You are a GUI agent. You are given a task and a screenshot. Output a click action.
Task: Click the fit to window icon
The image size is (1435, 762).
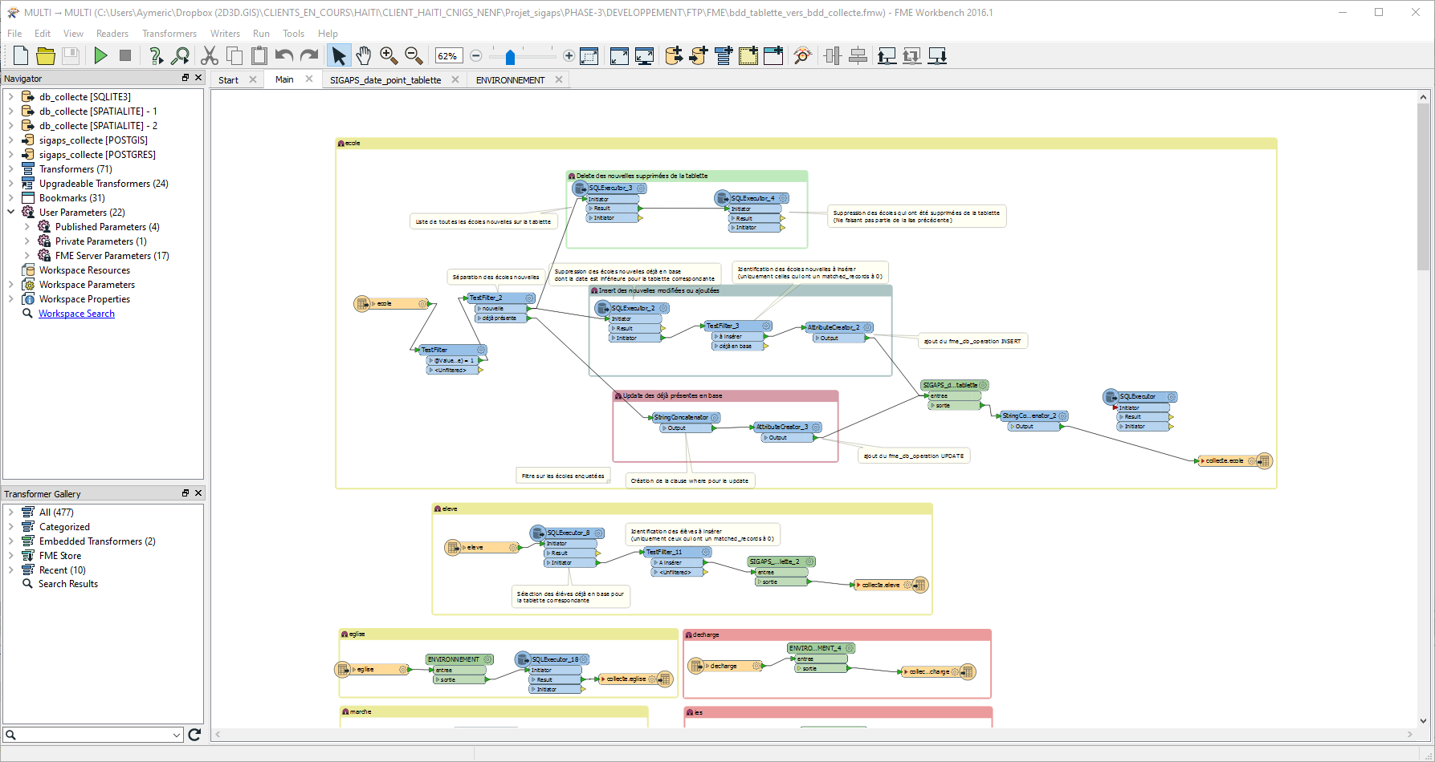(619, 55)
